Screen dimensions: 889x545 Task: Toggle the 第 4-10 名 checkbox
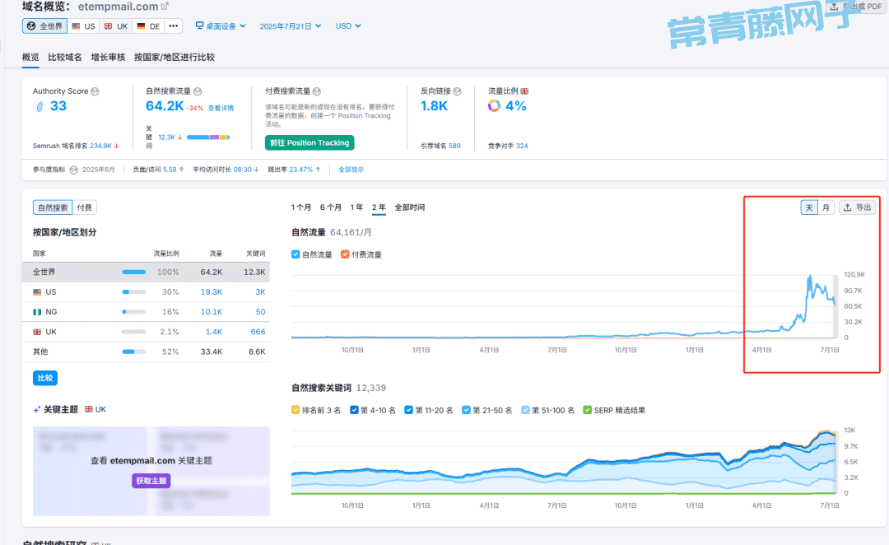coord(354,410)
